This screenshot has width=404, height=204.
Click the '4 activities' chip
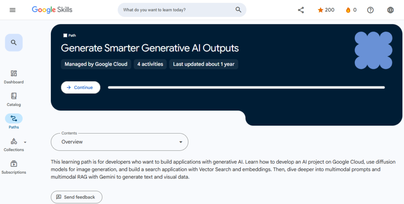click(150, 64)
